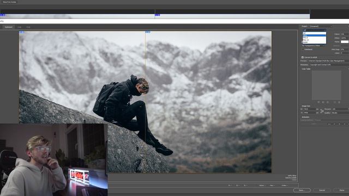Open the Metadata dropdown
The height and width of the screenshot is (196, 349).
tap(329, 65)
